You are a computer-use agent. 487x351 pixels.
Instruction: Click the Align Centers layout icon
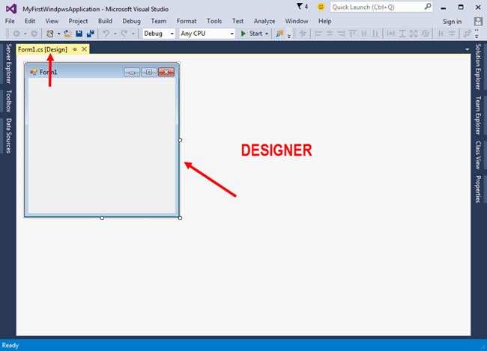point(330,34)
